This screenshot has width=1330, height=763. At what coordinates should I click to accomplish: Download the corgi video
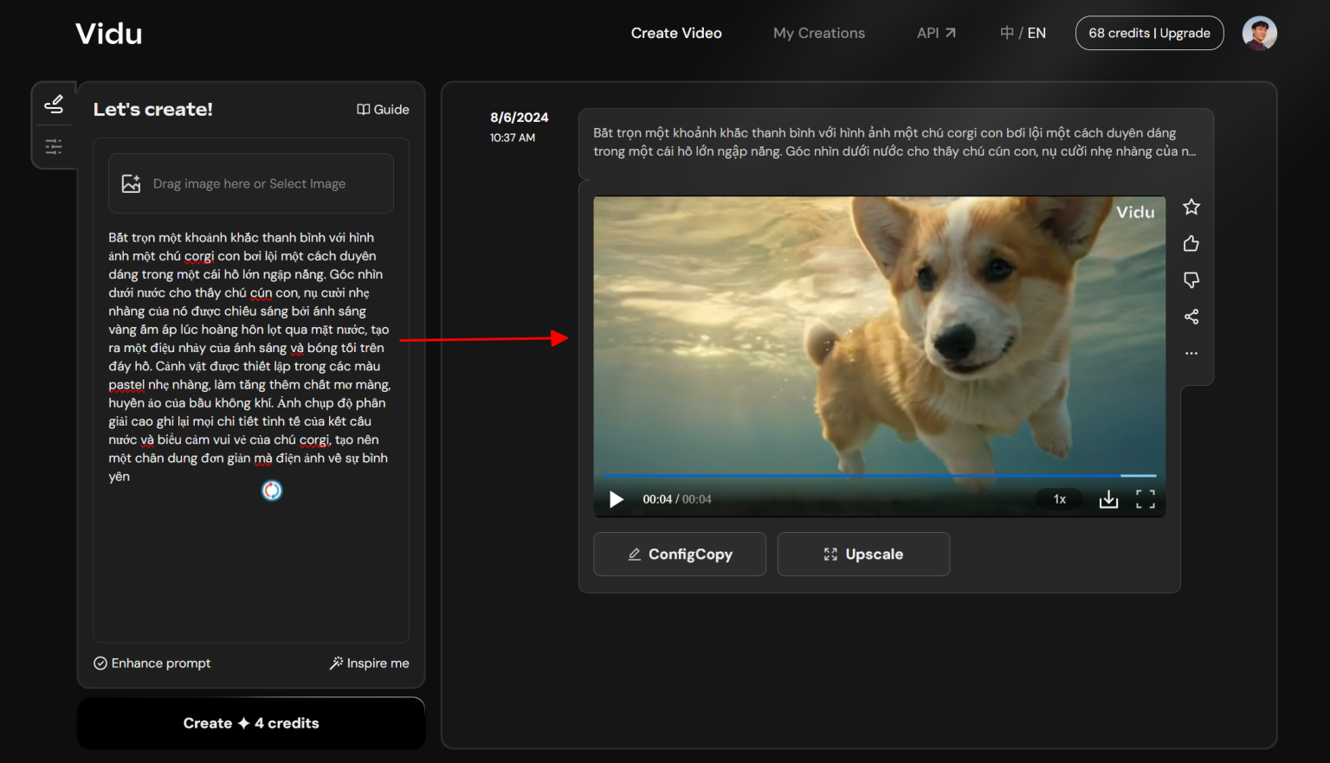tap(1108, 499)
